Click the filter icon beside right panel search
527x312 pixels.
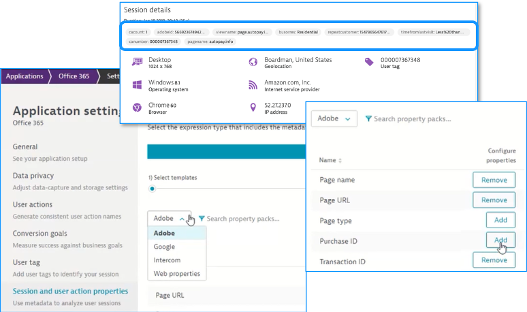click(x=369, y=119)
